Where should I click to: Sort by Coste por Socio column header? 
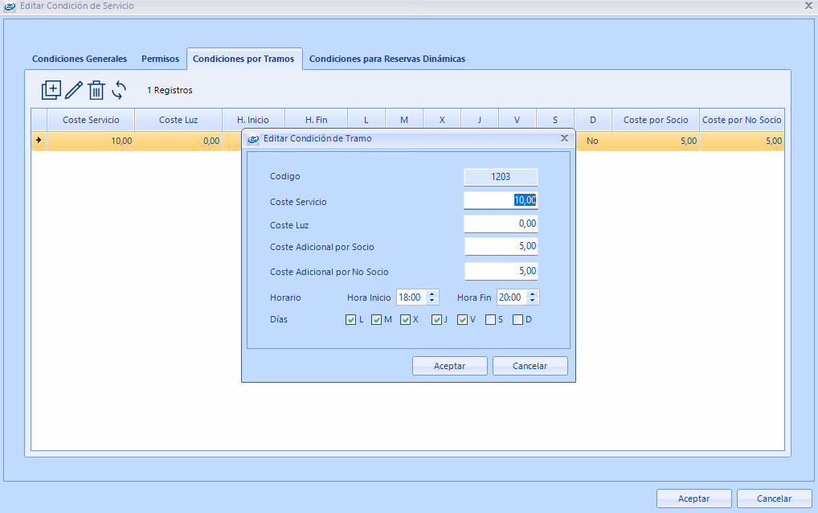pos(656,120)
